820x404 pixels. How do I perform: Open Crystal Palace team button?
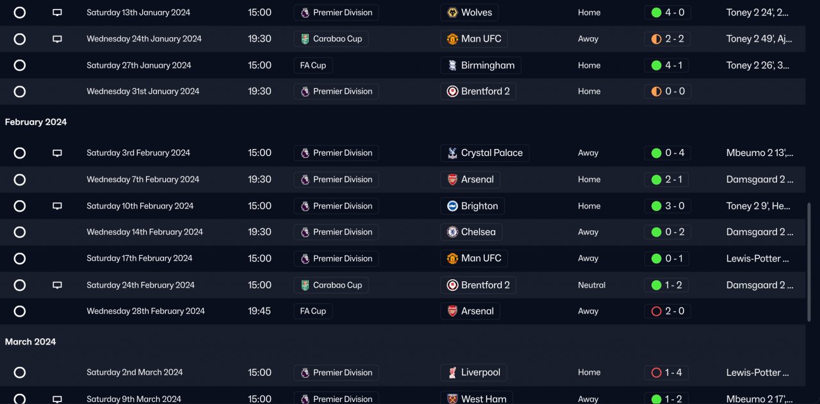coord(485,153)
